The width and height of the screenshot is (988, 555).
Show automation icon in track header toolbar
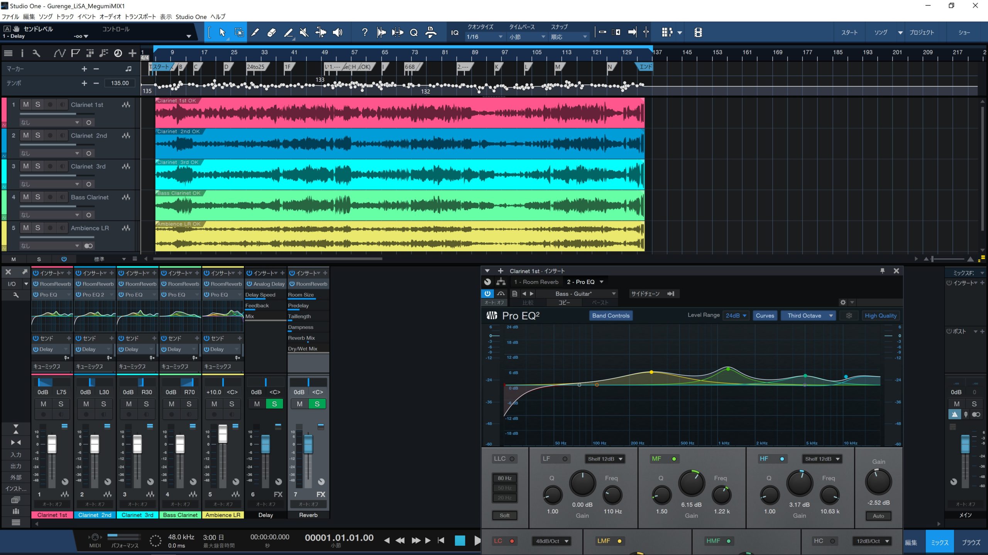(59, 53)
